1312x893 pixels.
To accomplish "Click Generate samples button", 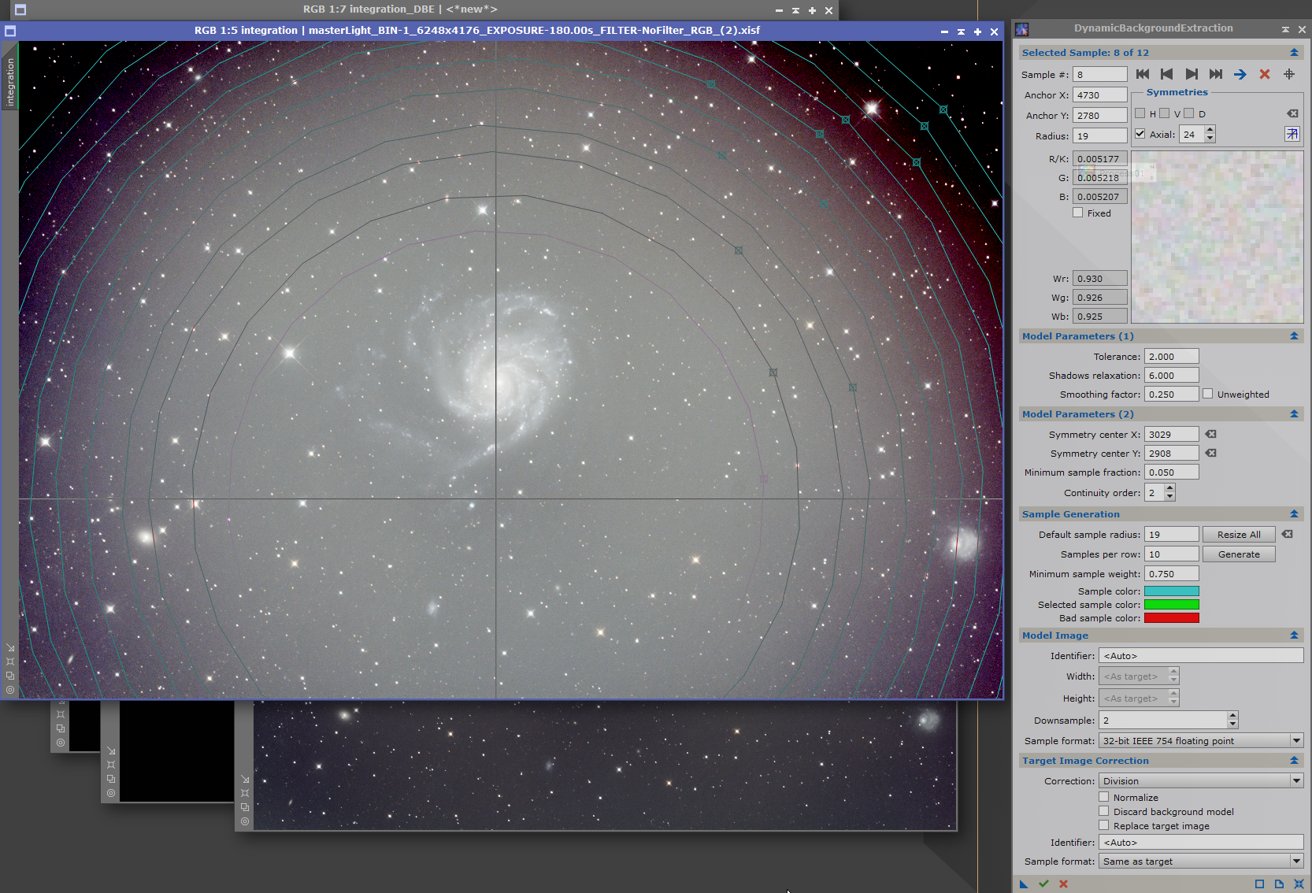I will [x=1239, y=554].
